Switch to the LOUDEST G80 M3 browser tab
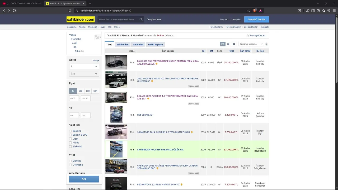This screenshot has height=190, width=338. [x=22, y=3]
